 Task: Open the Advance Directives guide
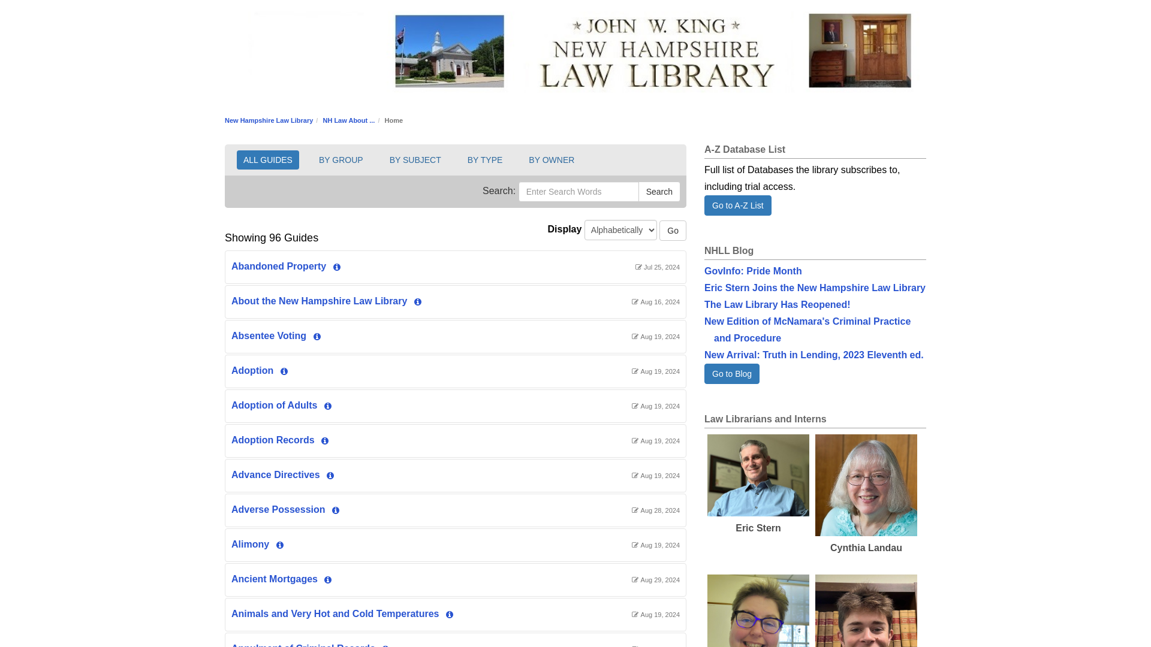pos(276,475)
